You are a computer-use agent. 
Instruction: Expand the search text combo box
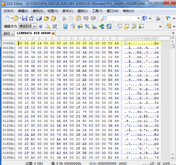tap(138, 18)
